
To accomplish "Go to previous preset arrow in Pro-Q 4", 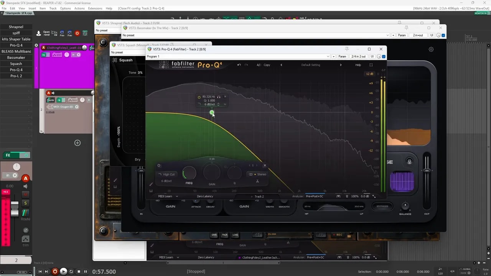I will point(281,65).
